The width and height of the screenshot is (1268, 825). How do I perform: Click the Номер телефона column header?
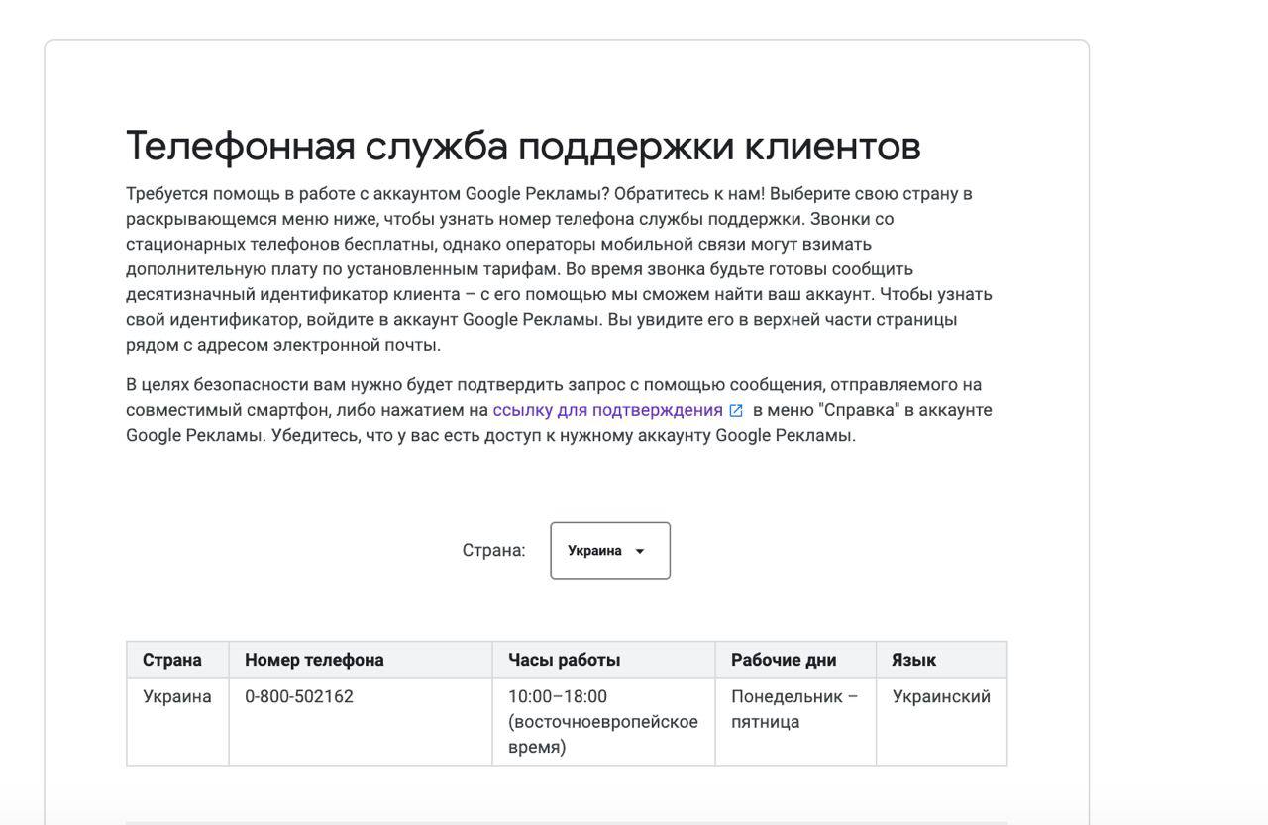tap(314, 660)
